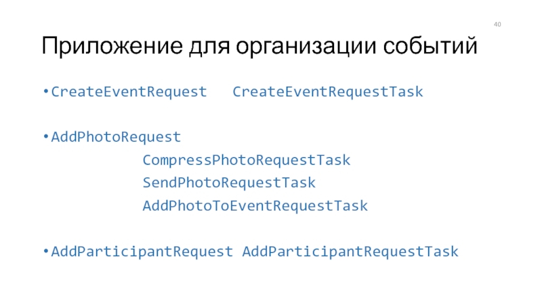Click "Compress" at the start of CompressPhotoRequestTask

coord(177,161)
